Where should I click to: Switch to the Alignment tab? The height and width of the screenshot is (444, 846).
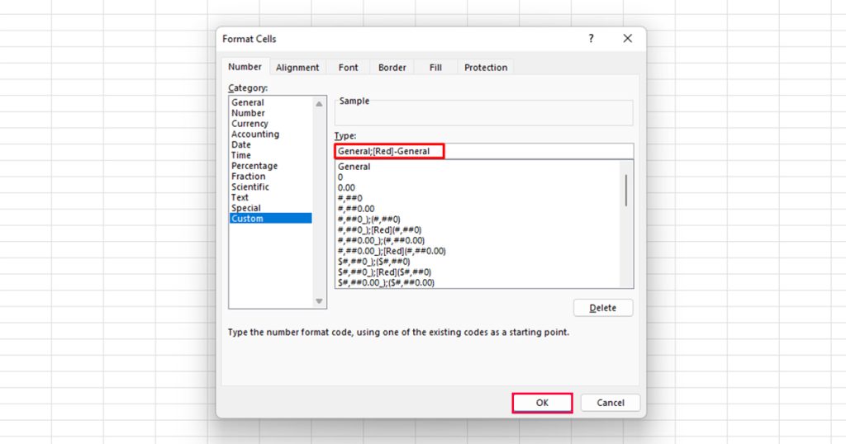click(297, 68)
